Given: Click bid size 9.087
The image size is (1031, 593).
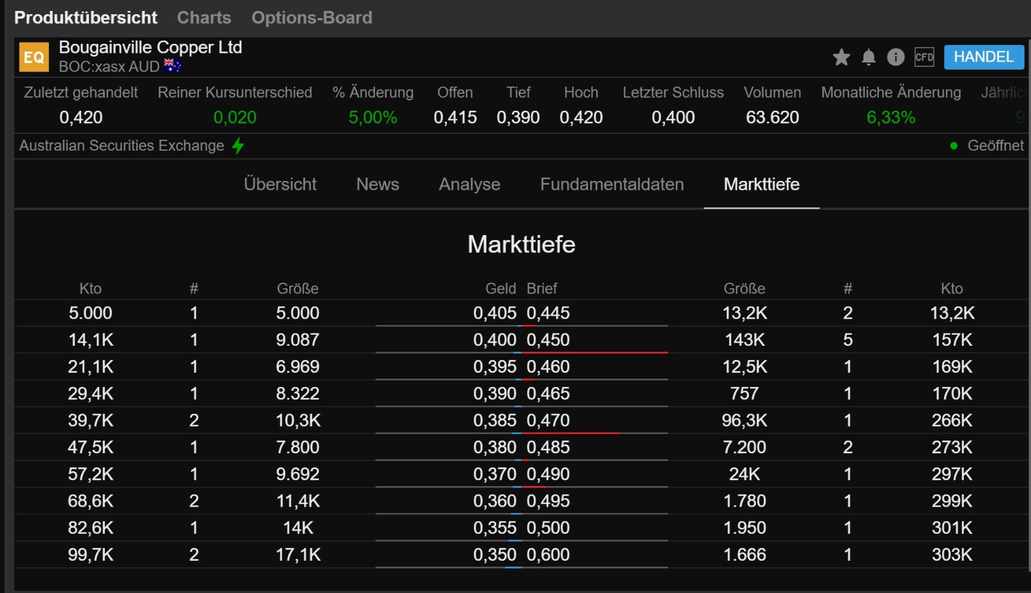Looking at the screenshot, I should (x=298, y=340).
